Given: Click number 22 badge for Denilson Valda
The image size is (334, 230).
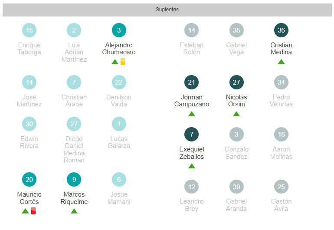Looking at the screenshot, I should coord(119,82).
